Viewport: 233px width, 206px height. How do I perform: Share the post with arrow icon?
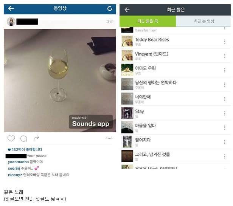(36, 139)
